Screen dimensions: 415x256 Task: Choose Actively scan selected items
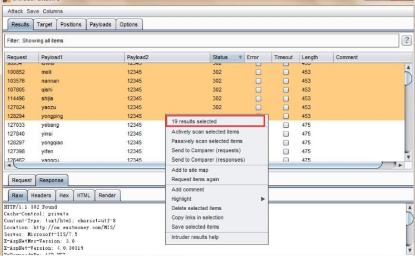tap(205, 132)
